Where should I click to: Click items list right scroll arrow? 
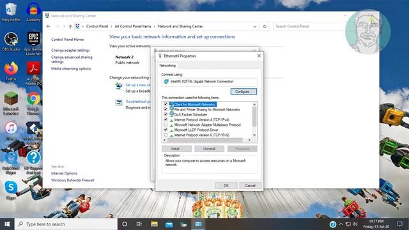click(x=249, y=140)
